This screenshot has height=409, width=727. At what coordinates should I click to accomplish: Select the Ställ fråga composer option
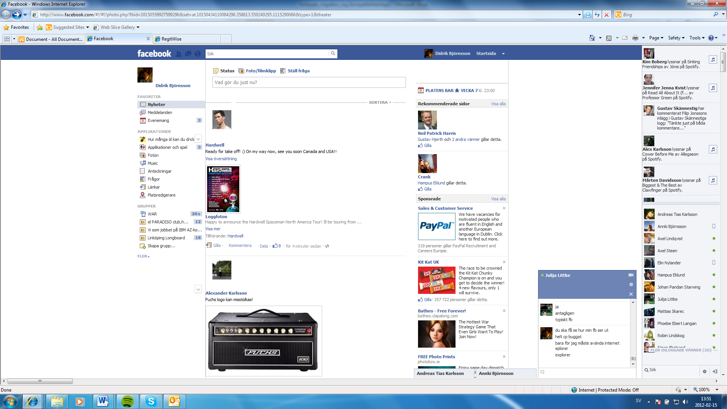(295, 71)
